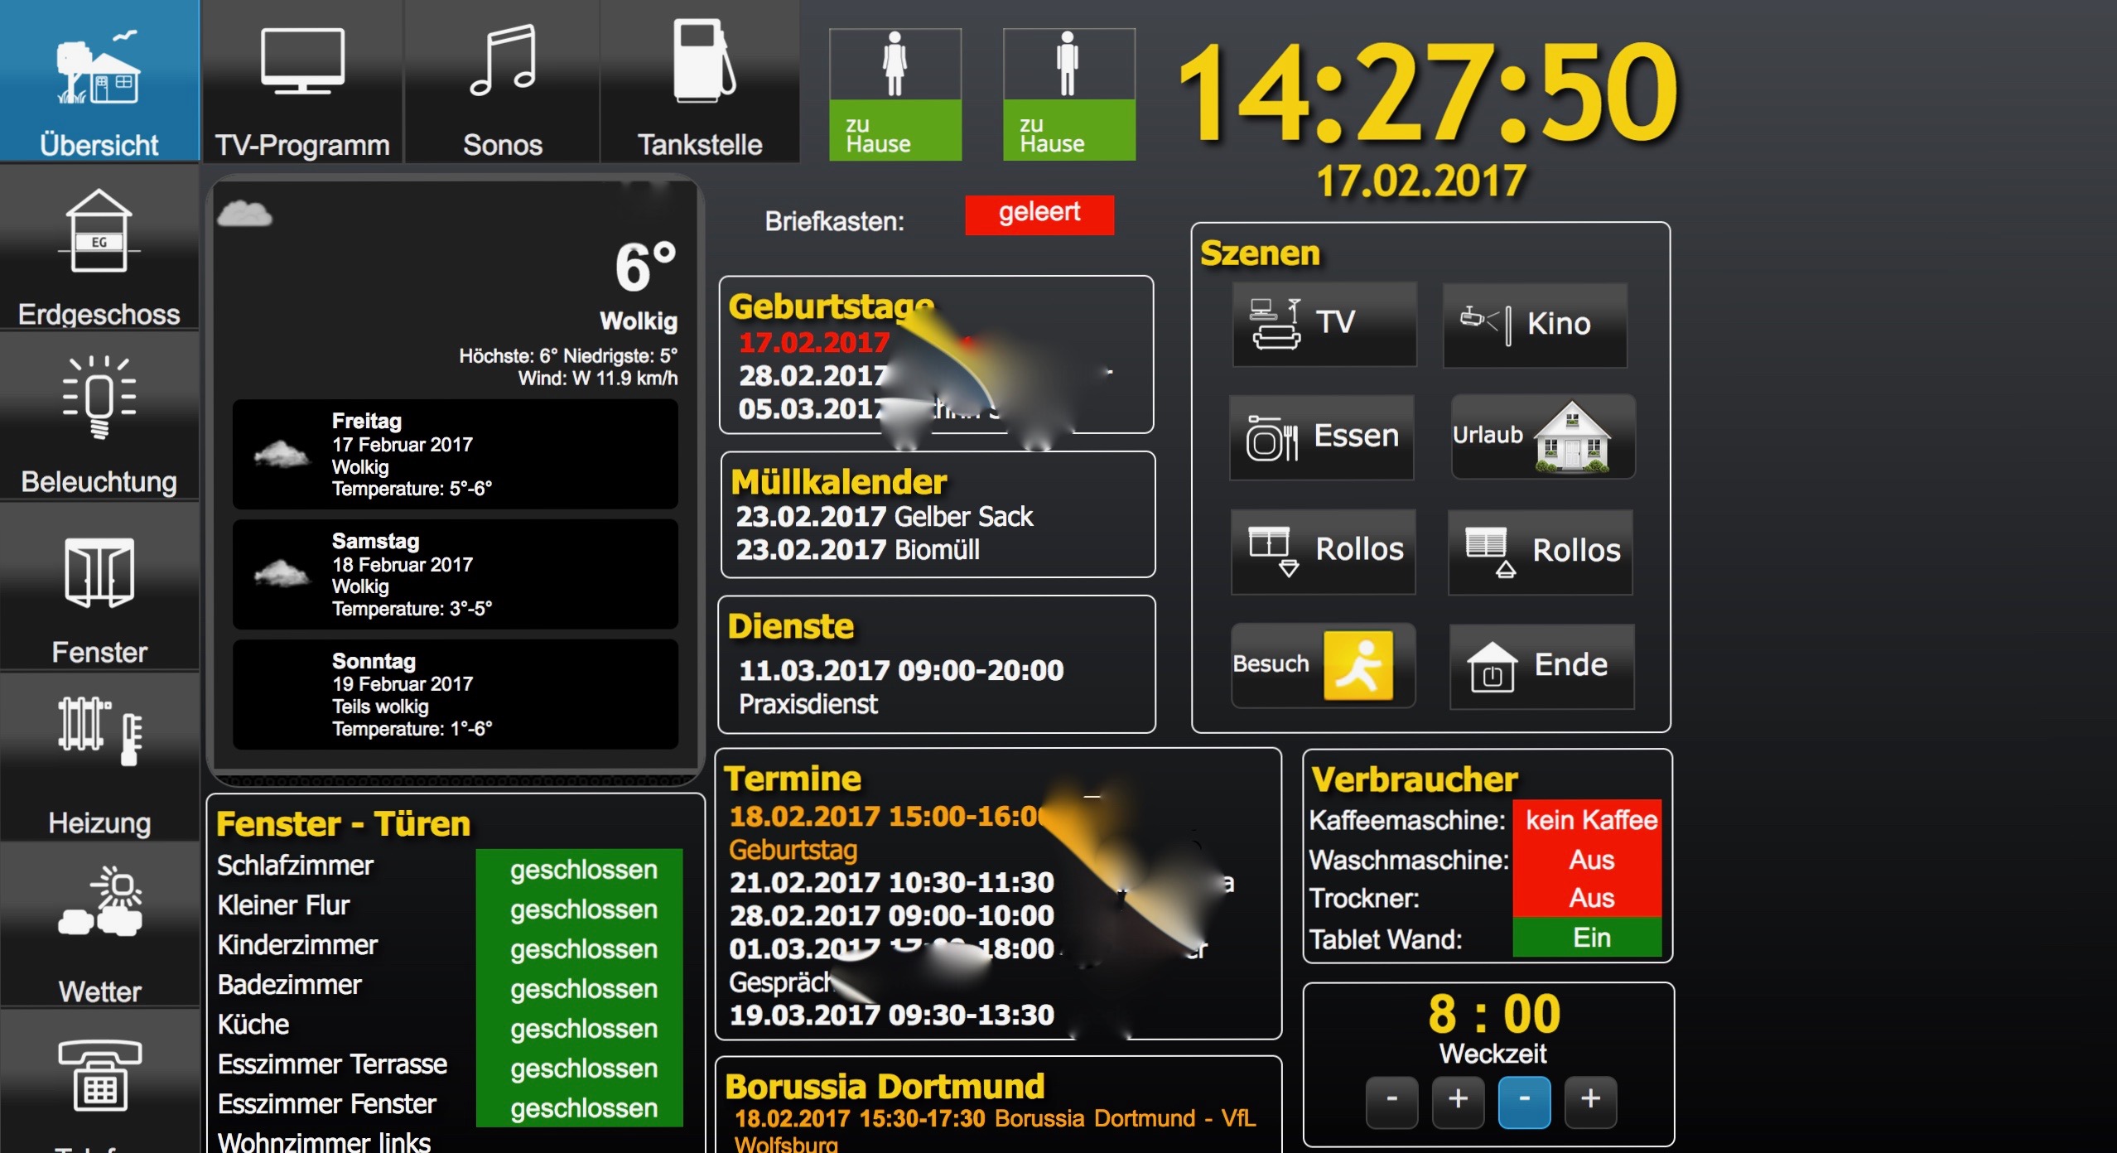The height and width of the screenshot is (1153, 2117).
Task: Click the Samstag weather forecast entry
Action: click(455, 575)
